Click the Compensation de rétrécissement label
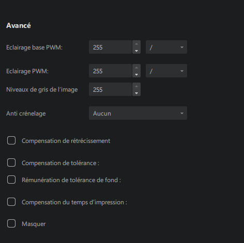 click(x=66, y=141)
